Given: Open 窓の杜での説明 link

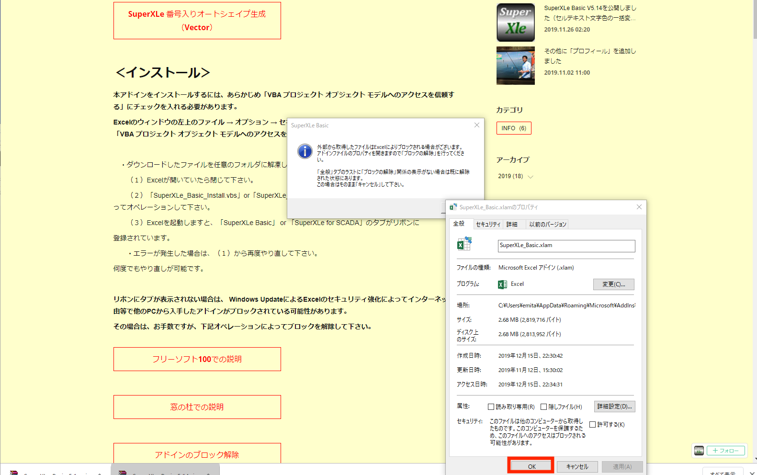Looking at the screenshot, I should click(x=197, y=407).
